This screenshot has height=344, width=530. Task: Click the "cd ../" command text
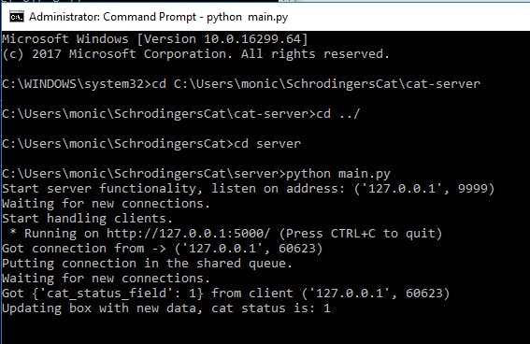point(338,113)
